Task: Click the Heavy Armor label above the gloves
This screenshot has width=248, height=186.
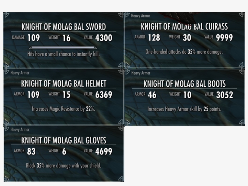Action: tap(20, 130)
